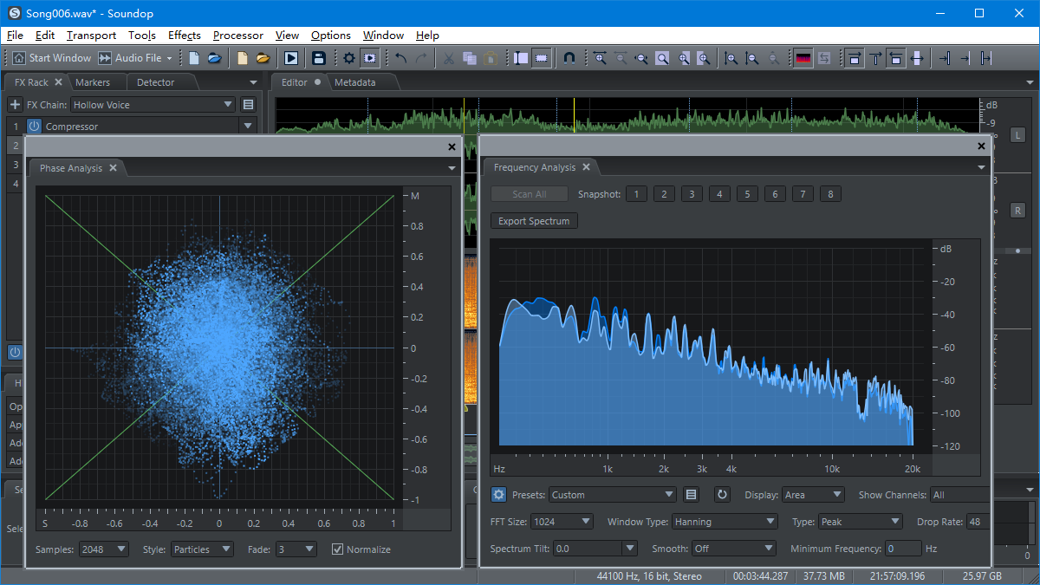This screenshot has width=1040, height=585.
Task: Toggle the spectral display icon in toolbar
Action: 803,58
